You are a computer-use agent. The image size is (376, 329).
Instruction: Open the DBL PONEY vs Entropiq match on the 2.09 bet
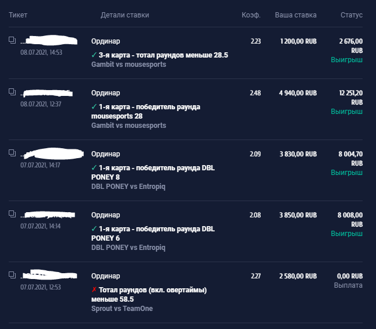128,187
